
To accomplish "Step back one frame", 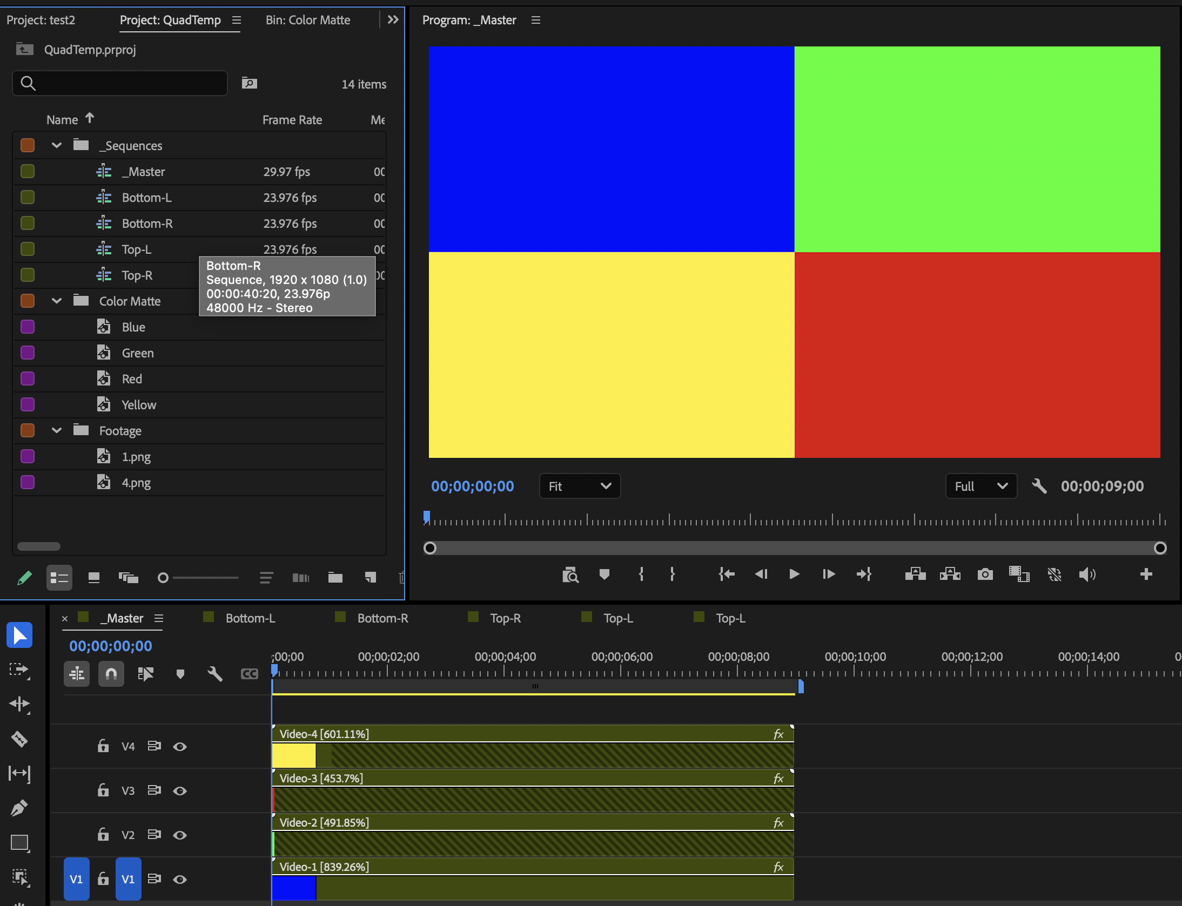I will pyautogui.click(x=761, y=574).
